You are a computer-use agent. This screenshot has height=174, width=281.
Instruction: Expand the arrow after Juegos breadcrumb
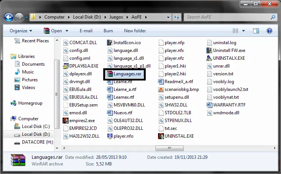coord(127,17)
